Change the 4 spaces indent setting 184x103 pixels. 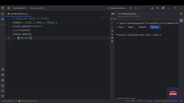pos(149,101)
